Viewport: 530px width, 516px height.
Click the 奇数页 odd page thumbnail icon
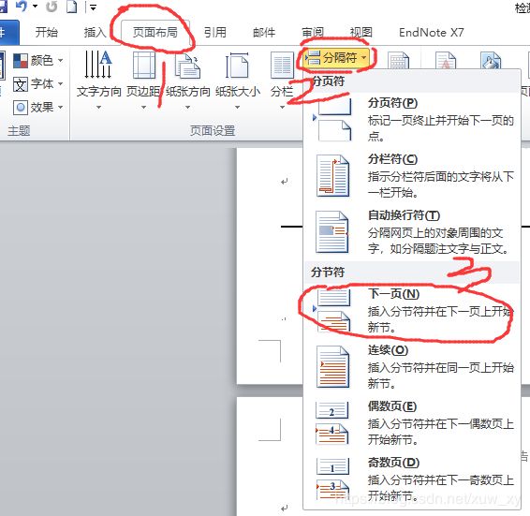point(333,479)
